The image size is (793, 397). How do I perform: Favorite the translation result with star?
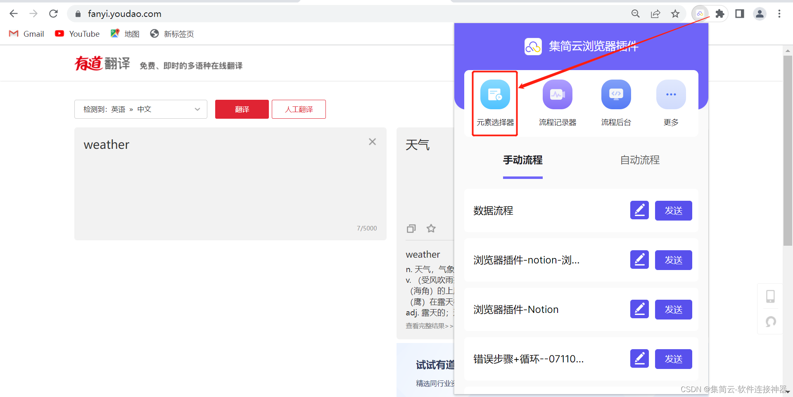coord(431,228)
